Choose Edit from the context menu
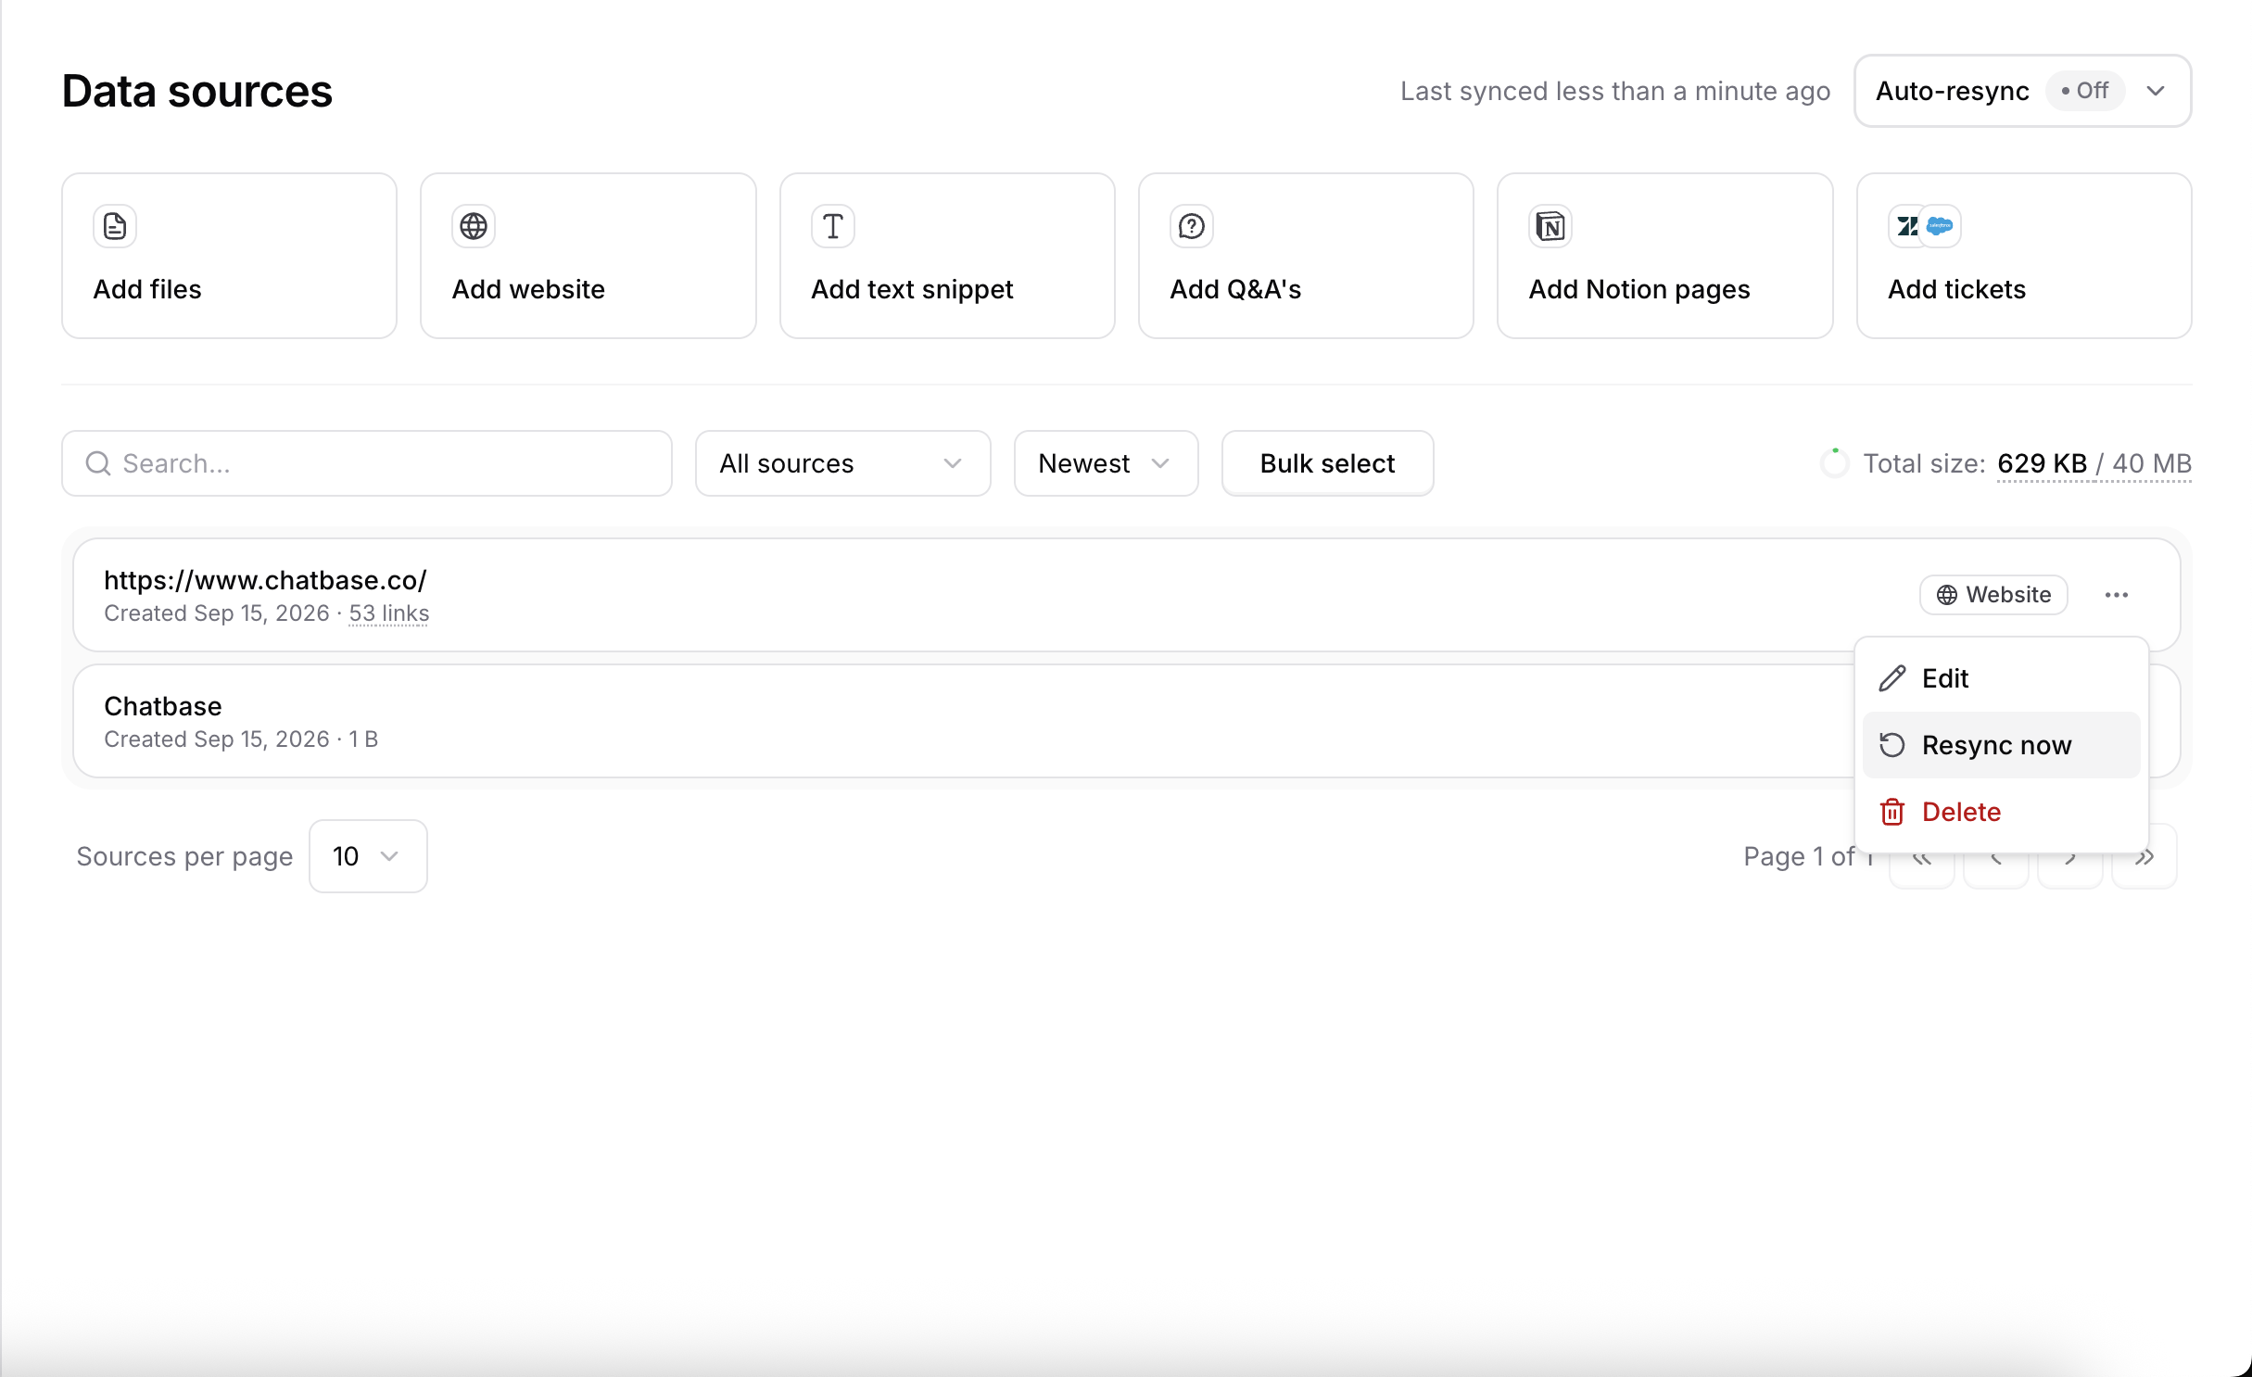 (x=2002, y=678)
